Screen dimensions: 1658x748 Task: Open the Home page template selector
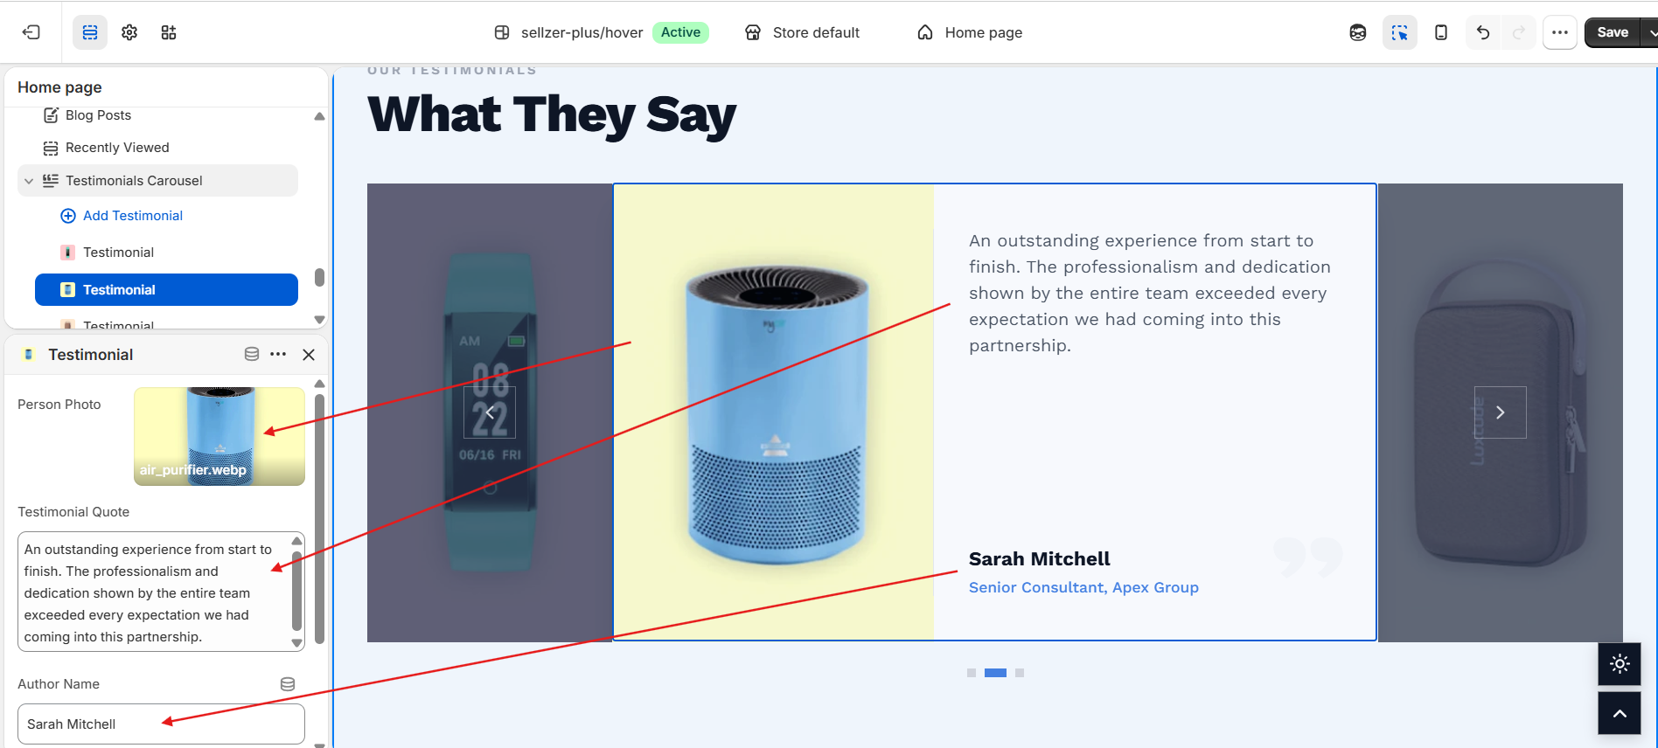point(969,32)
